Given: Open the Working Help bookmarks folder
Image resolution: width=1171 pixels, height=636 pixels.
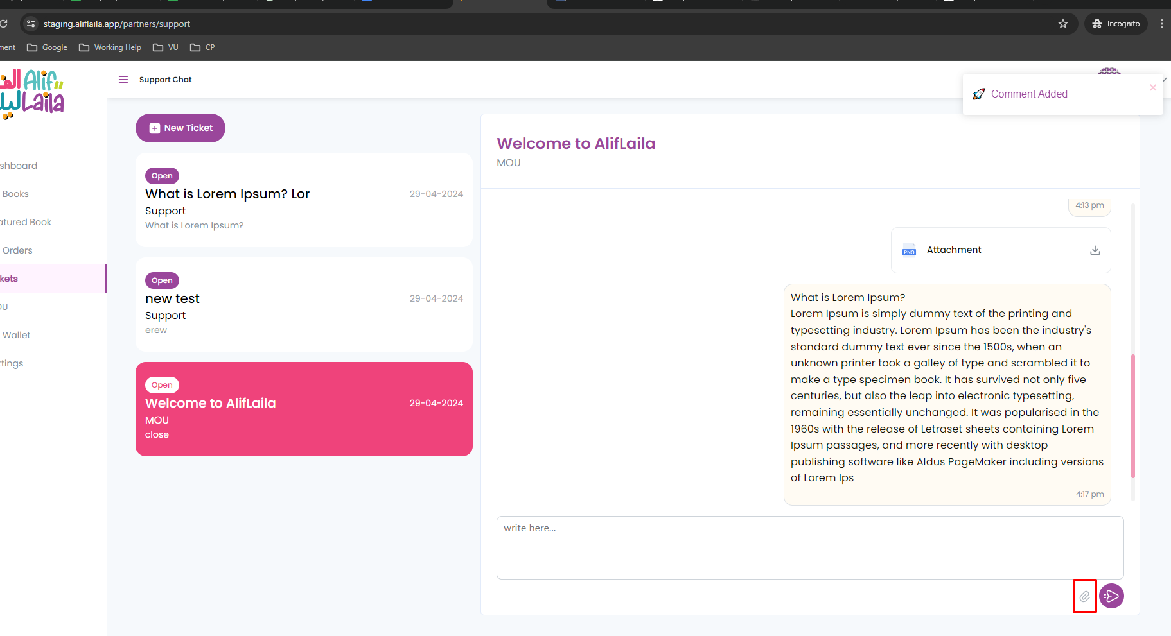Looking at the screenshot, I should pyautogui.click(x=110, y=47).
